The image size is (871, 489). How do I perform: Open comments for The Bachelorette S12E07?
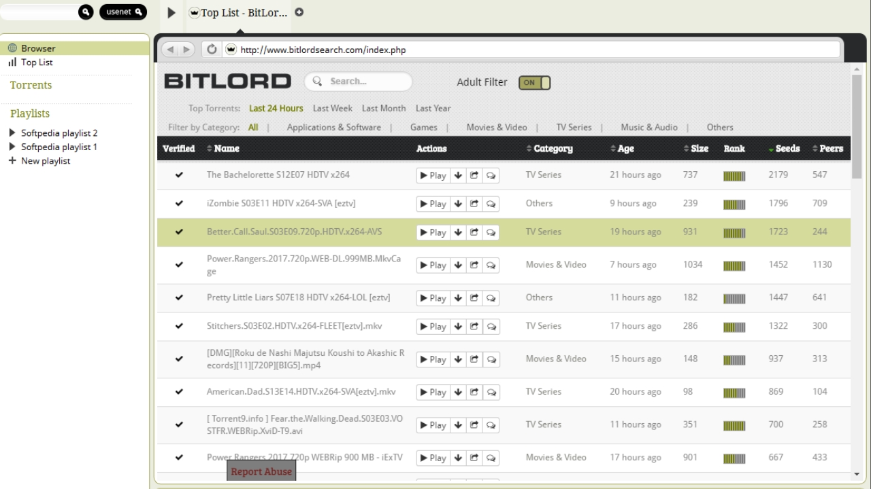coord(491,175)
